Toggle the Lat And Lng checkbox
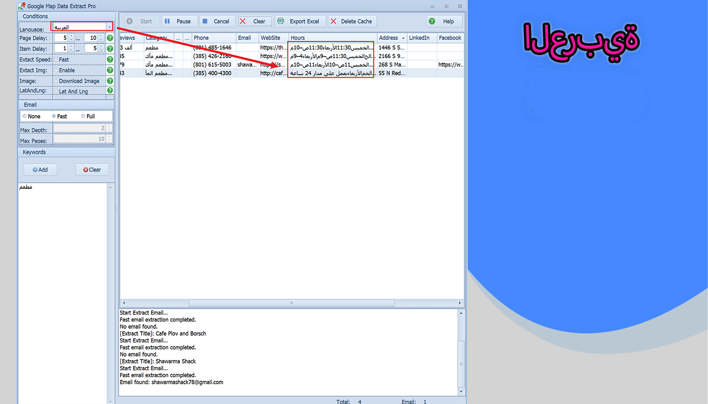This screenshot has height=404, width=708. tap(56, 91)
